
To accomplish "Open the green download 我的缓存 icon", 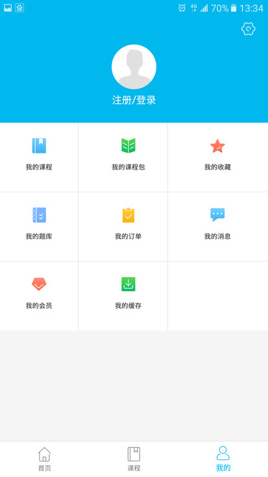I will click(x=128, y=284).
